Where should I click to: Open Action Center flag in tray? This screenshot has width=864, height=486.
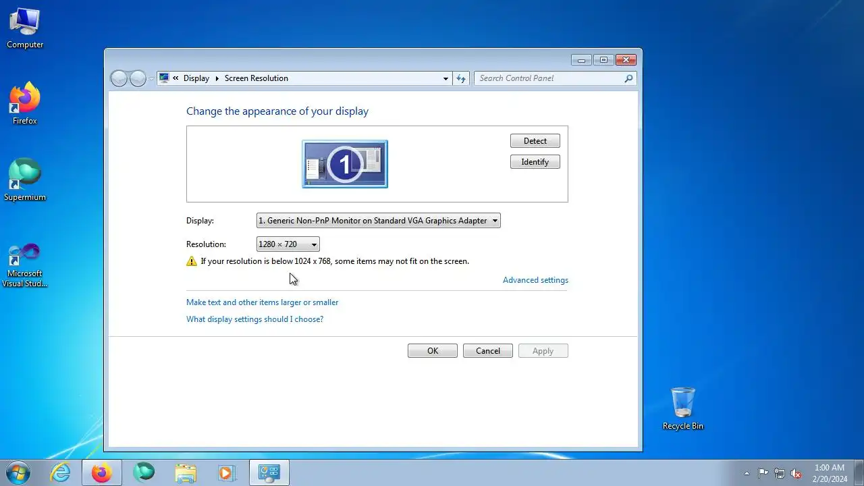pyautogui.click(x=763, y=473)
